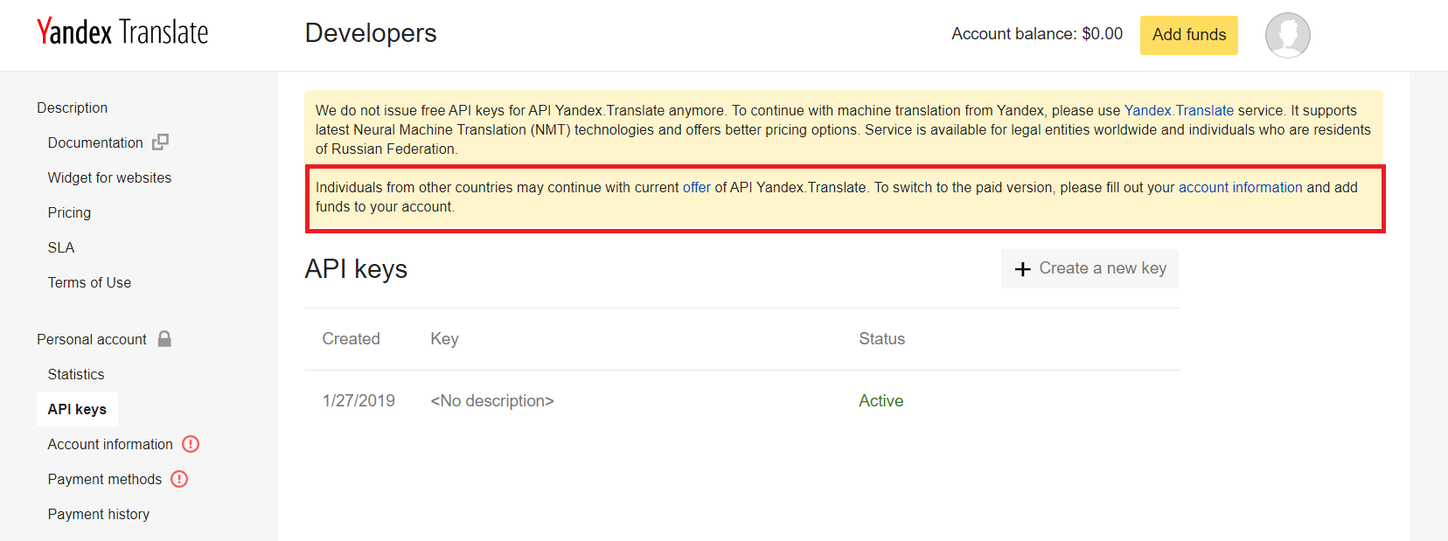Click the "offer" link in notice
This screenshot has height=541, width=1448.
[x=696, y=187]
